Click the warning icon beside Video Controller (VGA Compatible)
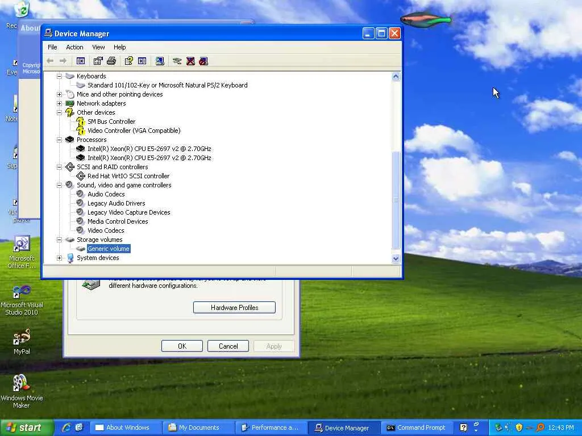 coord(81,131)
